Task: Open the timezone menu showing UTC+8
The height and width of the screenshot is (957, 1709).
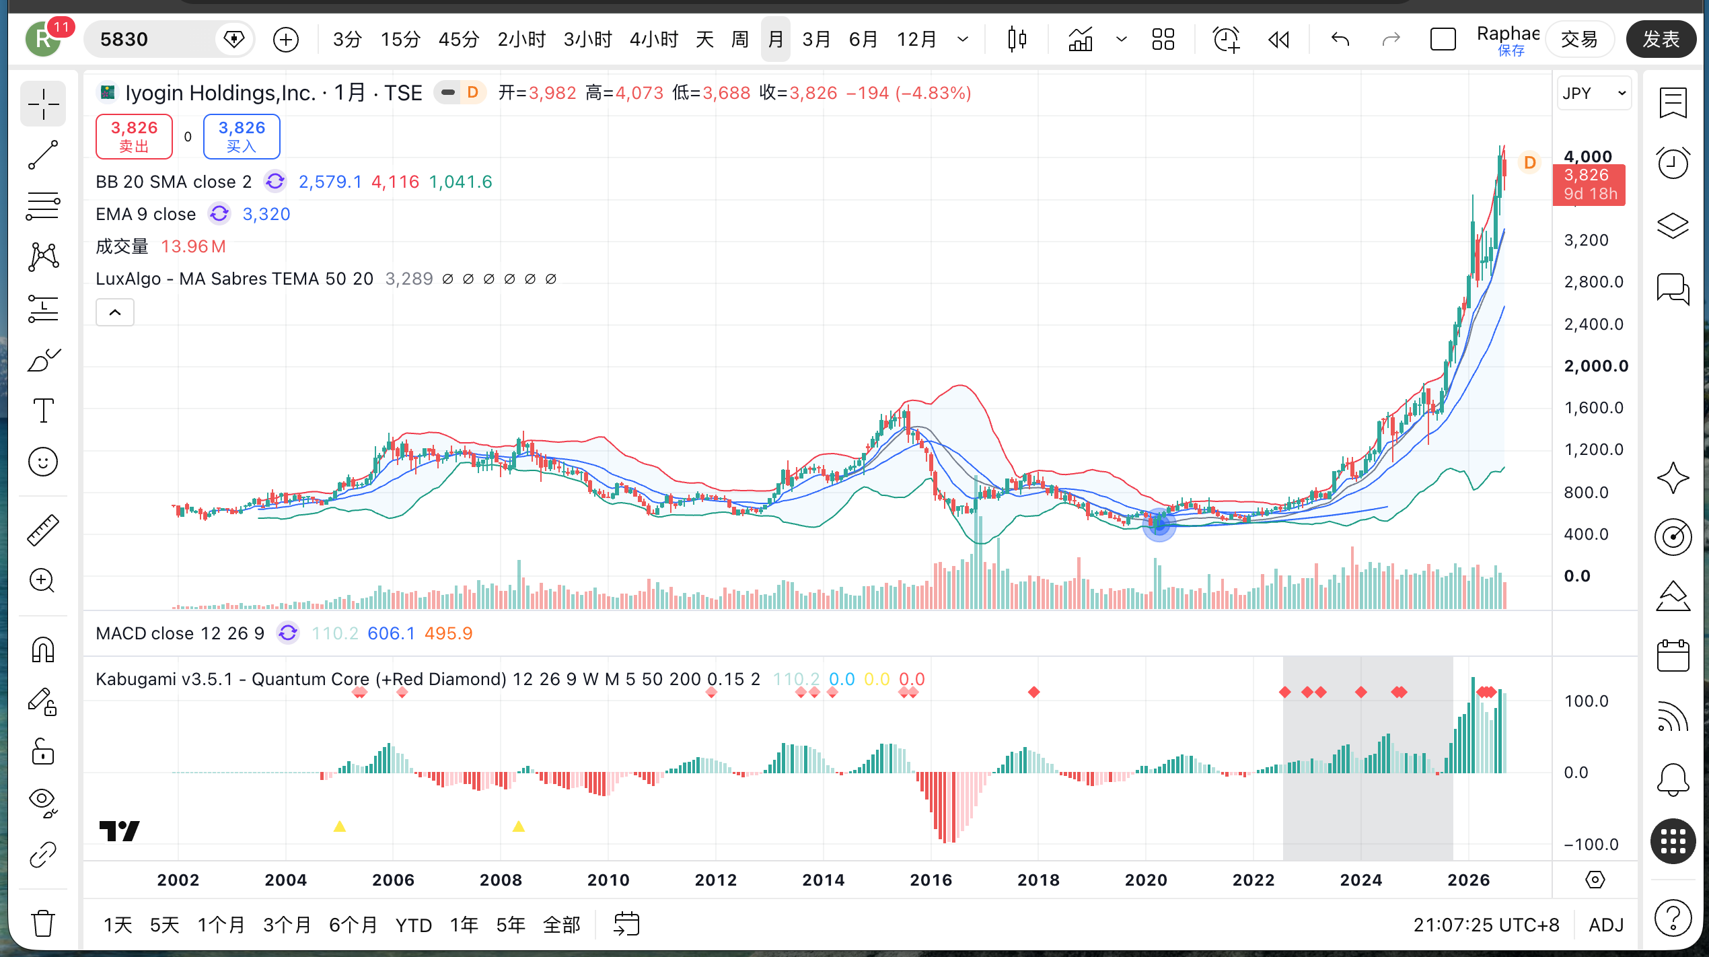Action: coord(1486,925)
